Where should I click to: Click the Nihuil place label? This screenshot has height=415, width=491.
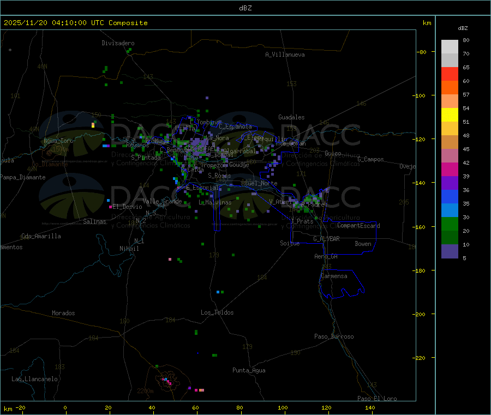129,249
